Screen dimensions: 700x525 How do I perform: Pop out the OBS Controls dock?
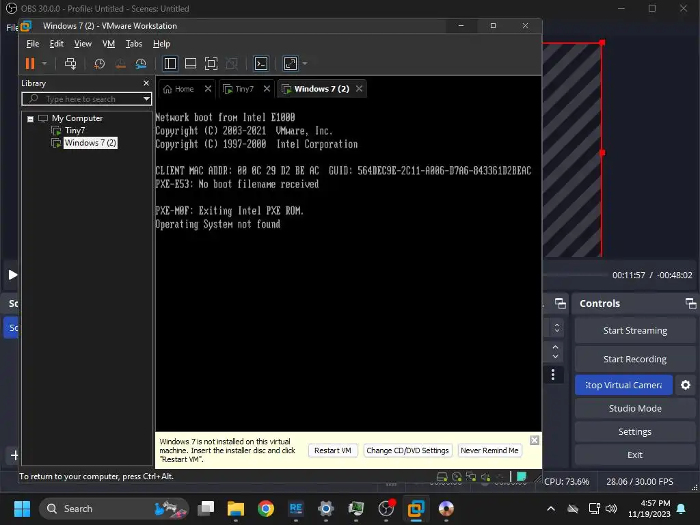(690, 304)
